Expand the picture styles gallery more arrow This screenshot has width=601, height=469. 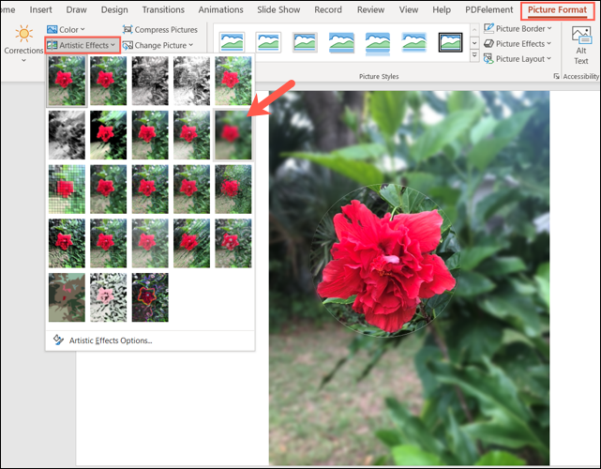[474, 58]
